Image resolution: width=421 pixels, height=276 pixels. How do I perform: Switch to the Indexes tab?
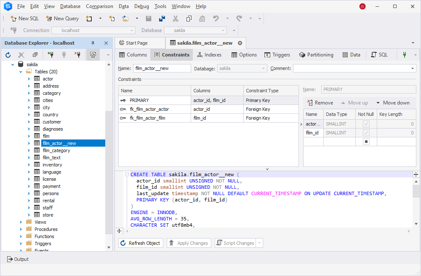[x=209, y=55]
